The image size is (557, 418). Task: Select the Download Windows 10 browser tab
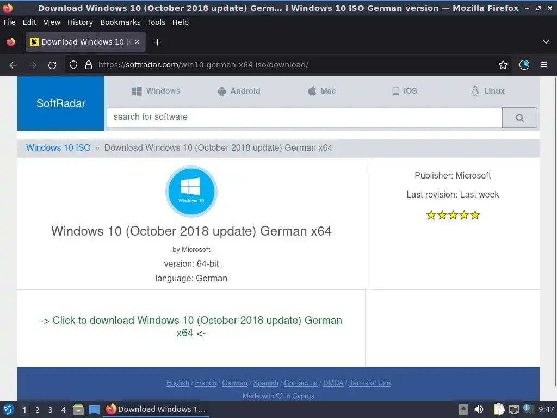85,42
